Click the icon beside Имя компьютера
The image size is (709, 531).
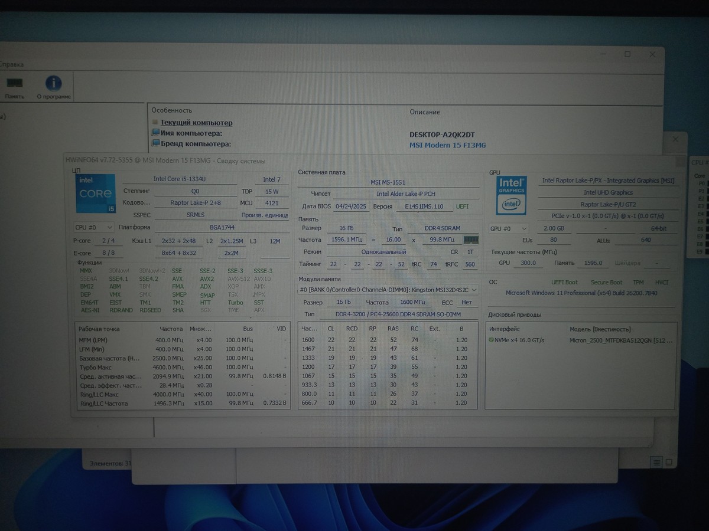(x=155, y=133)
